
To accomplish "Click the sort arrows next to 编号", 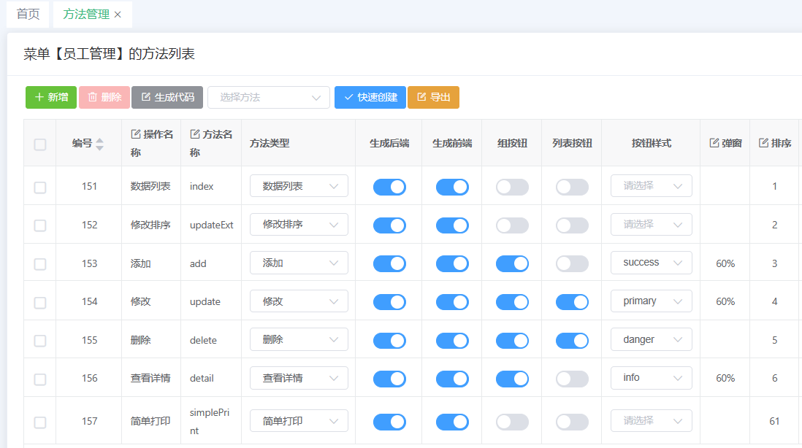I will click(99, 144).
